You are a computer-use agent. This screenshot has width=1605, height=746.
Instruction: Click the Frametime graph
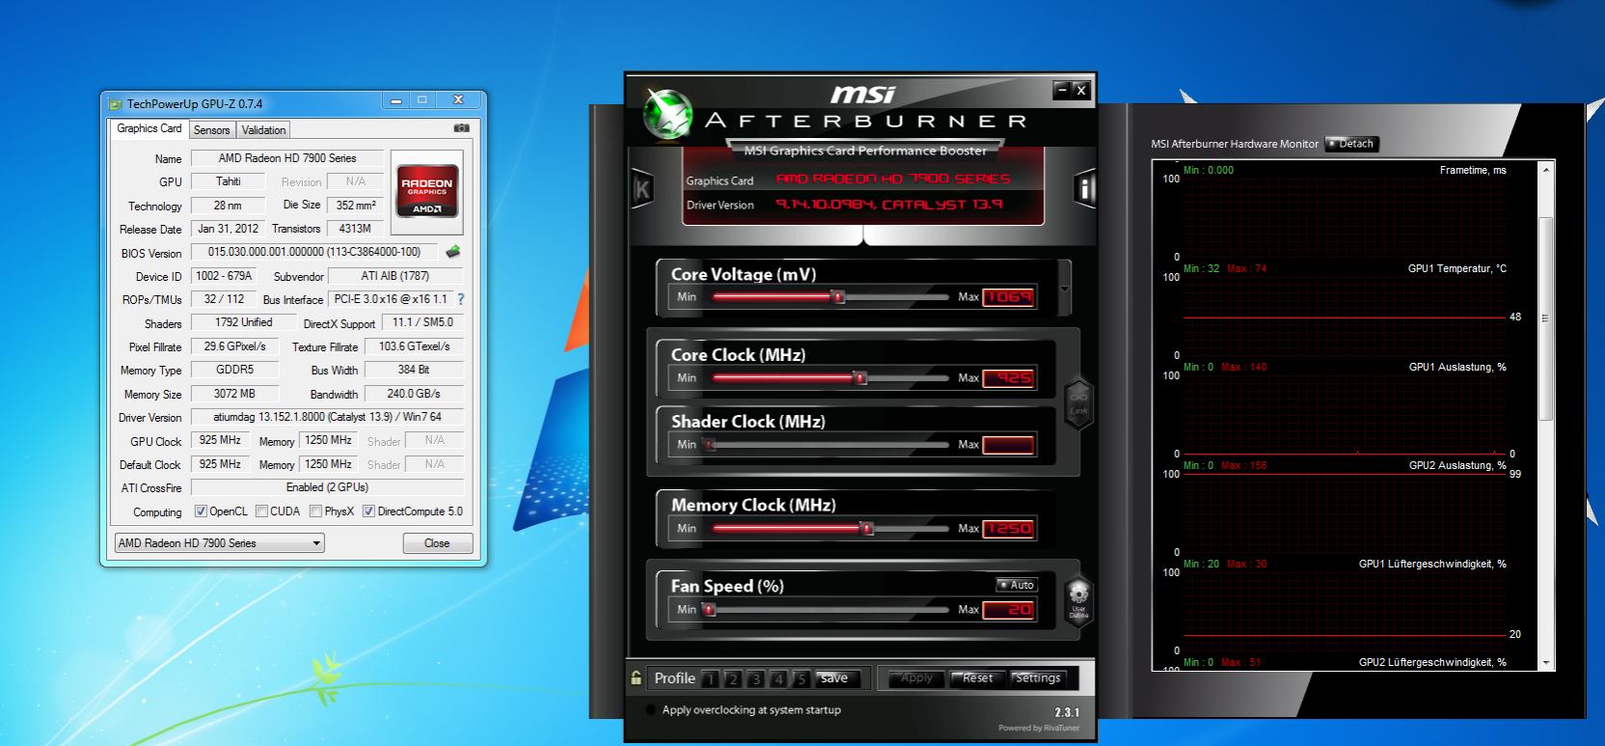(x=1345, y=218)
